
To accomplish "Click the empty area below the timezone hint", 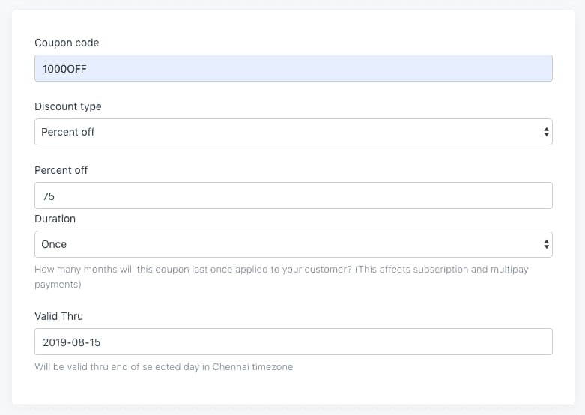I will (293, 388).
